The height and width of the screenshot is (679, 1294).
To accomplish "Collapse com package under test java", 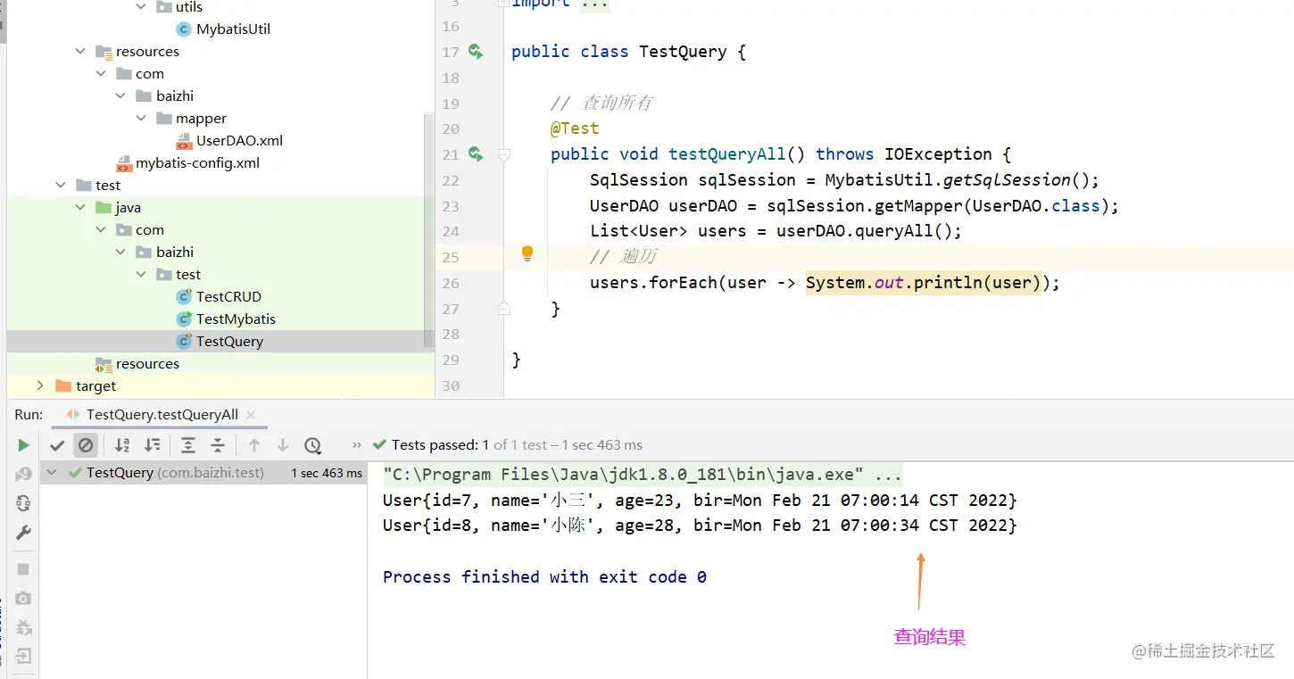I will pos(101,230).
